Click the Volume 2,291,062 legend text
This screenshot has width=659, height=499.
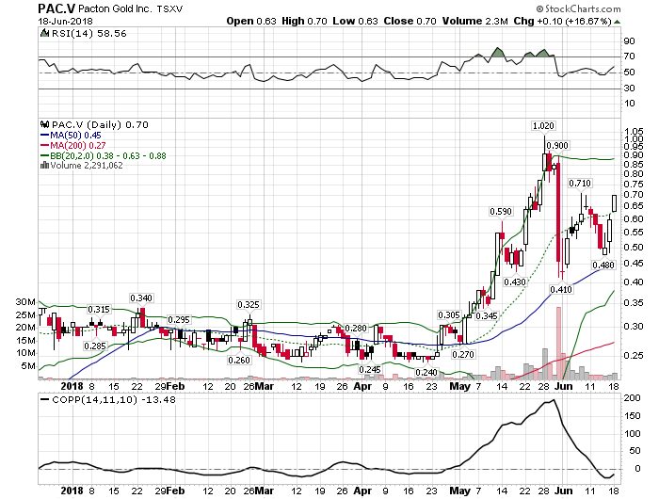pyautogui.click(x=87, y=165)
